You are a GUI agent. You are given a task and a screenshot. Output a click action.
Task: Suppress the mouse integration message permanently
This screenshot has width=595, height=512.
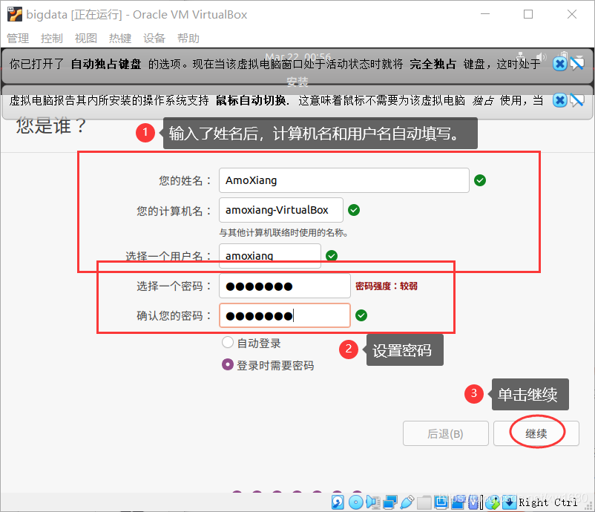(577, 100)
